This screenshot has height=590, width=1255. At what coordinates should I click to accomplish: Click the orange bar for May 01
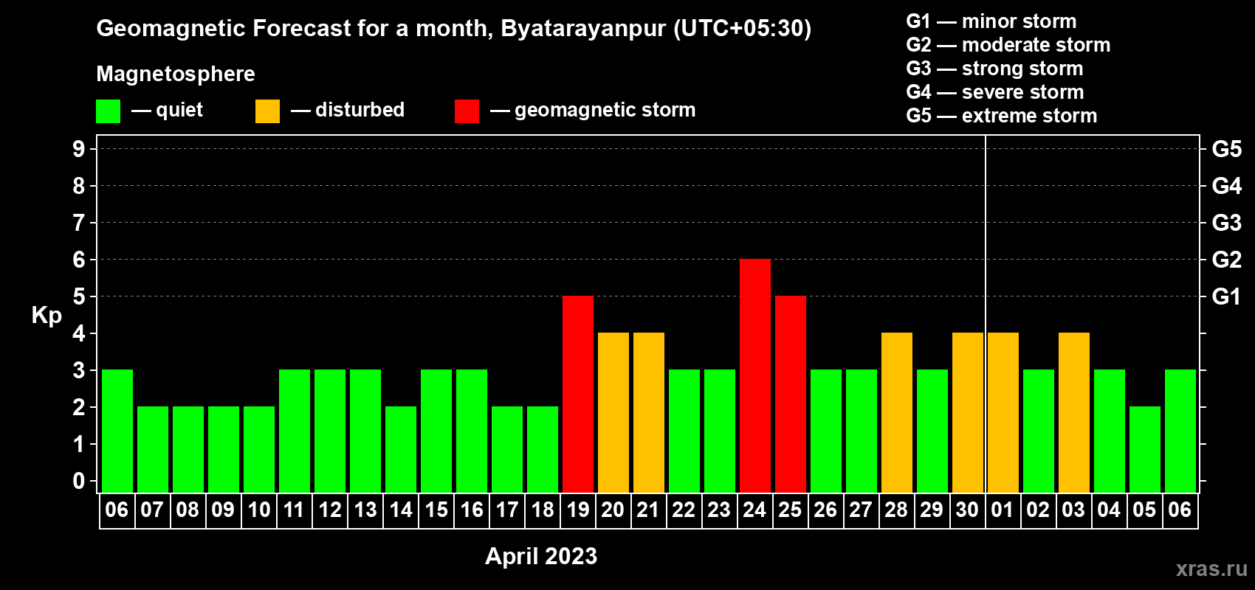point(1003,413)
